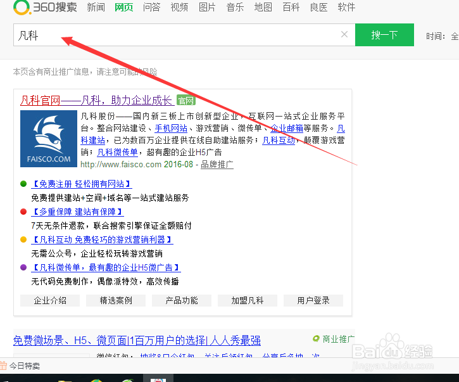Open the 手机网站 link

click(x=171, y=128)
